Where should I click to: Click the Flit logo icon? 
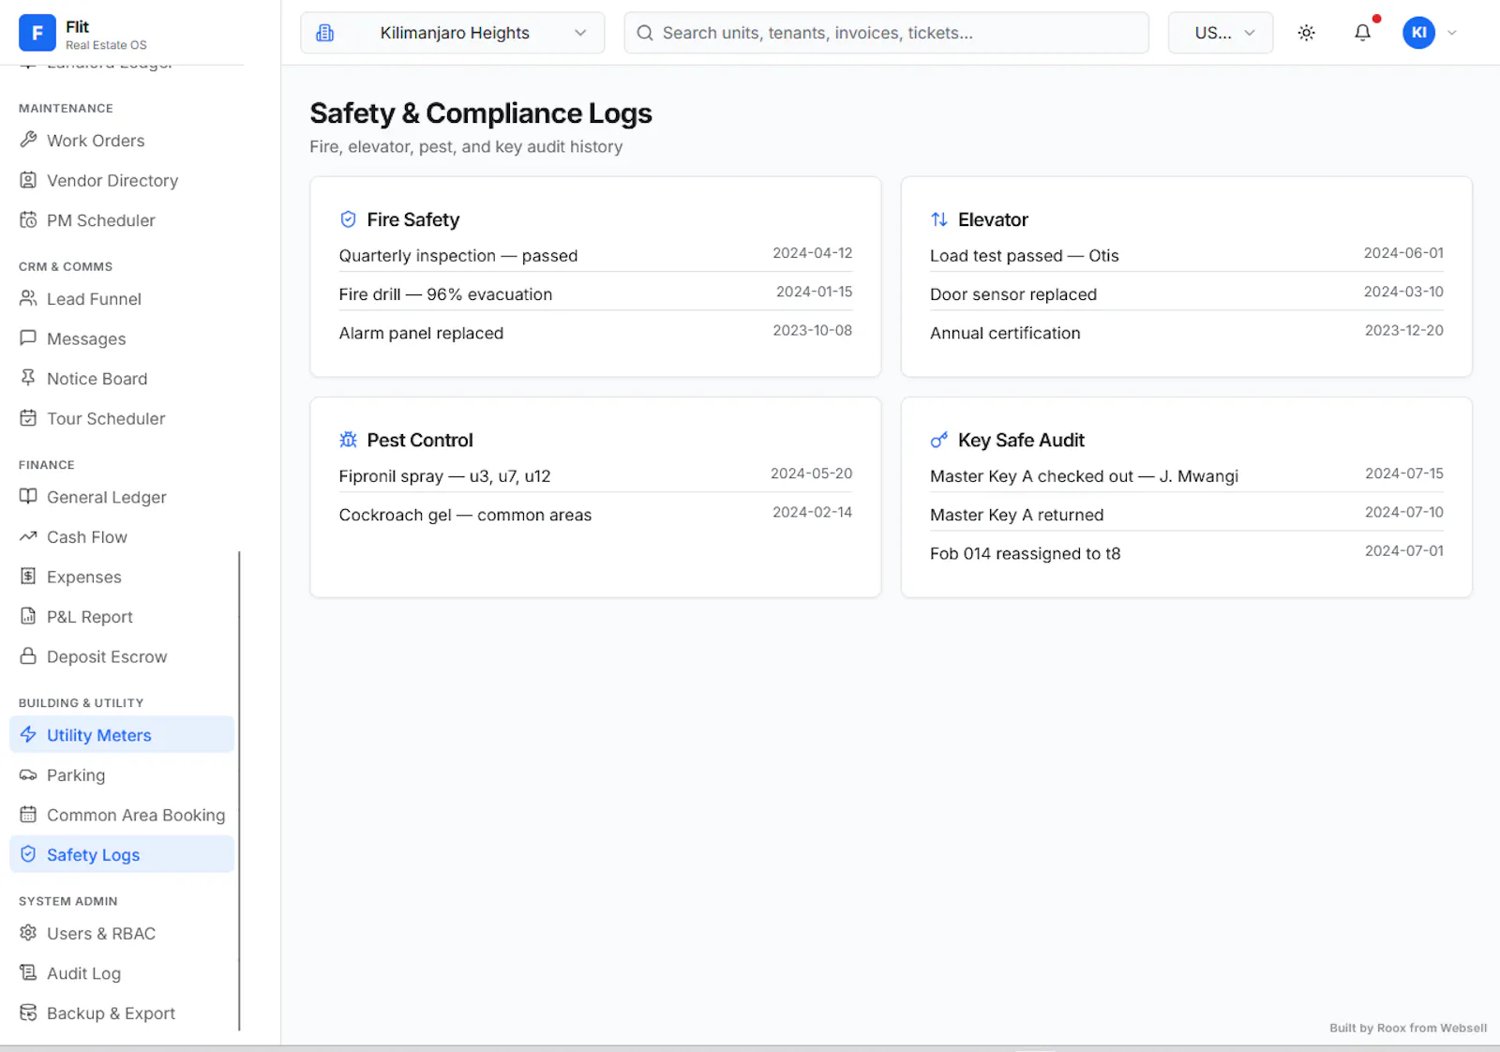pos(37,33)
